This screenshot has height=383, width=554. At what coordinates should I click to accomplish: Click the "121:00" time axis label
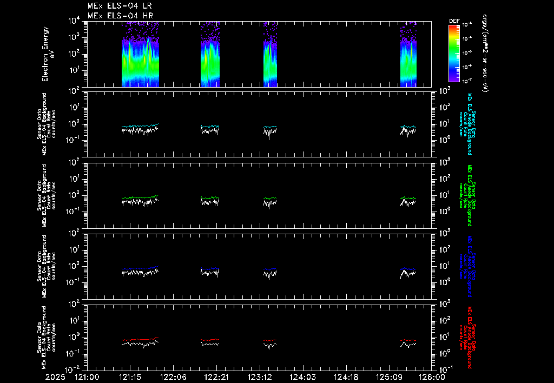pos(87,377)
